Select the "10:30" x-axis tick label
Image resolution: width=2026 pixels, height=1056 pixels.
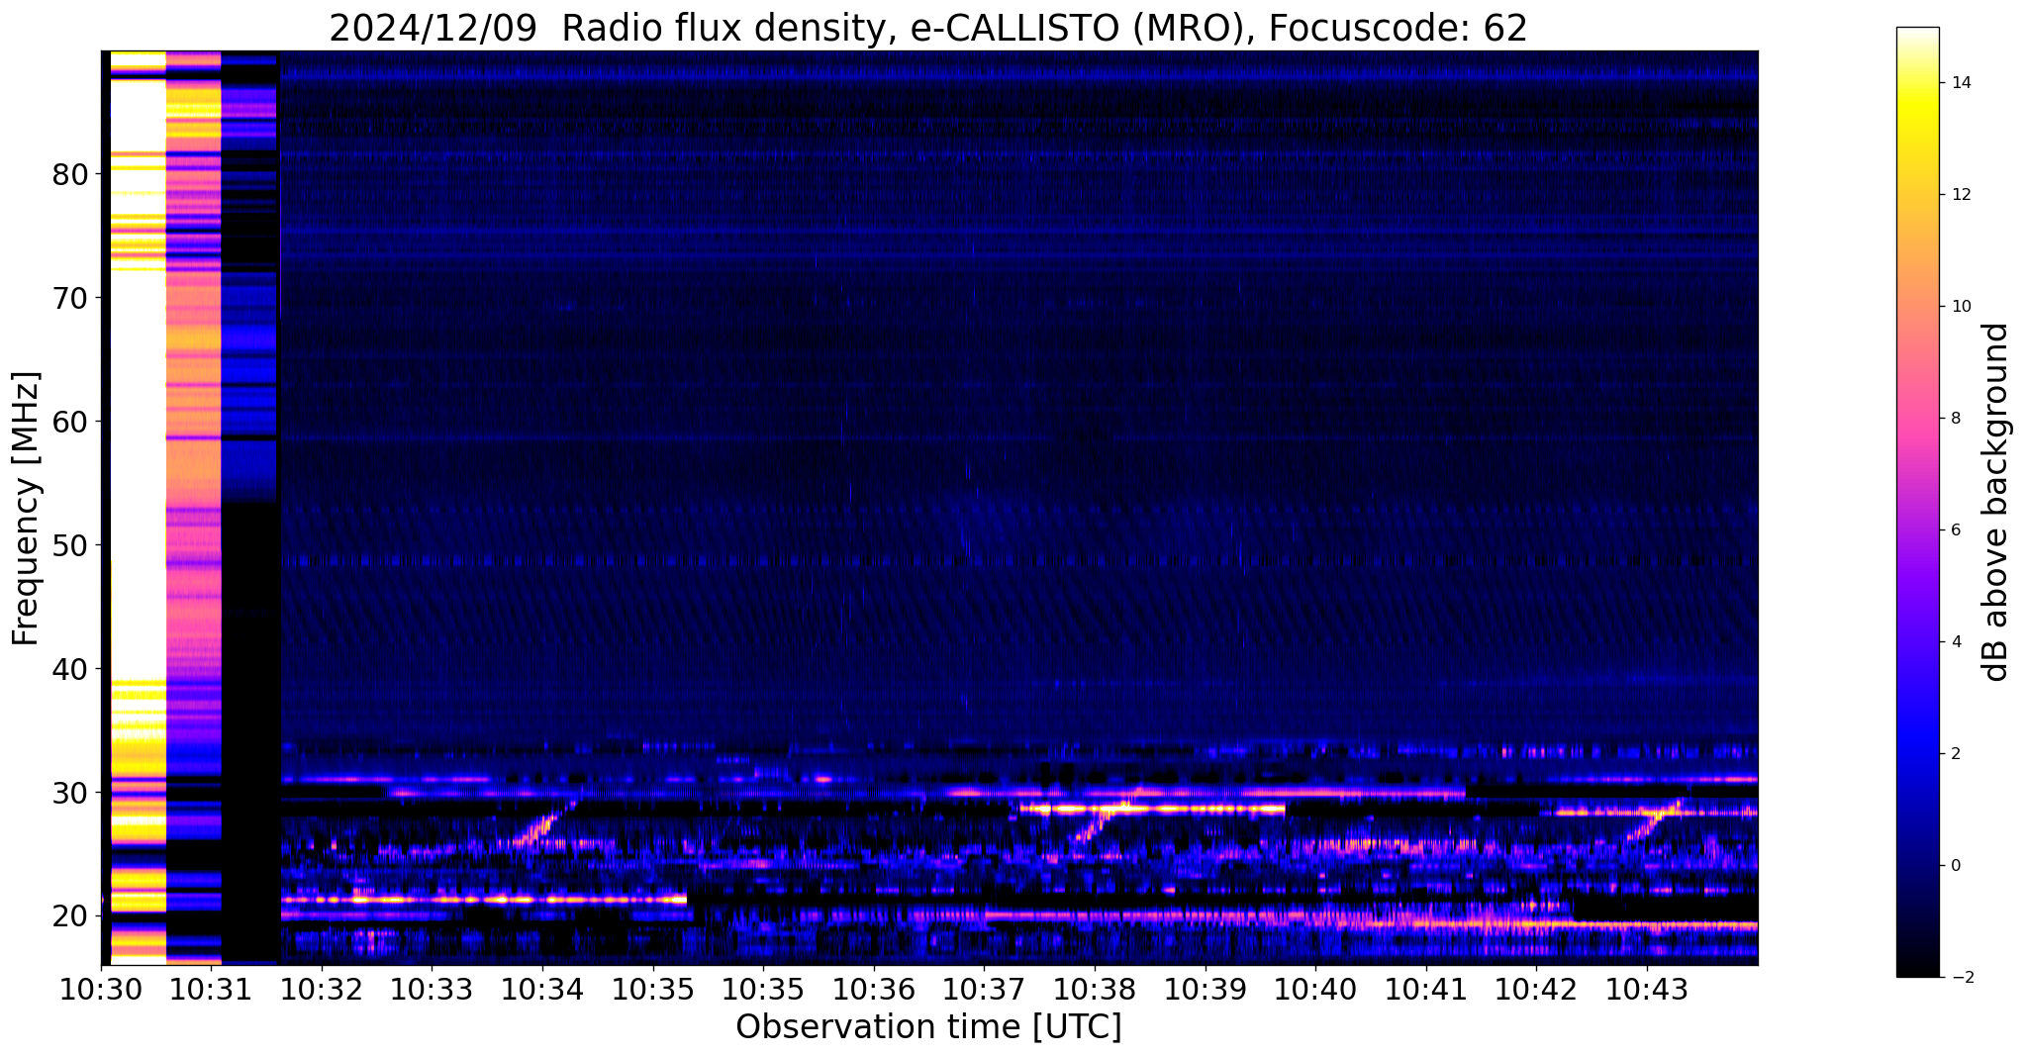102,990
